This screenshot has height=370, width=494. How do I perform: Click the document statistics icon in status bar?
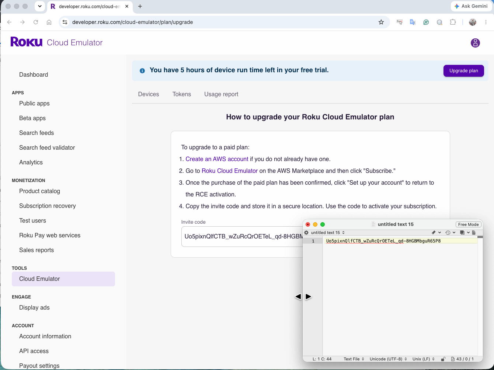[x=453, y=359]
